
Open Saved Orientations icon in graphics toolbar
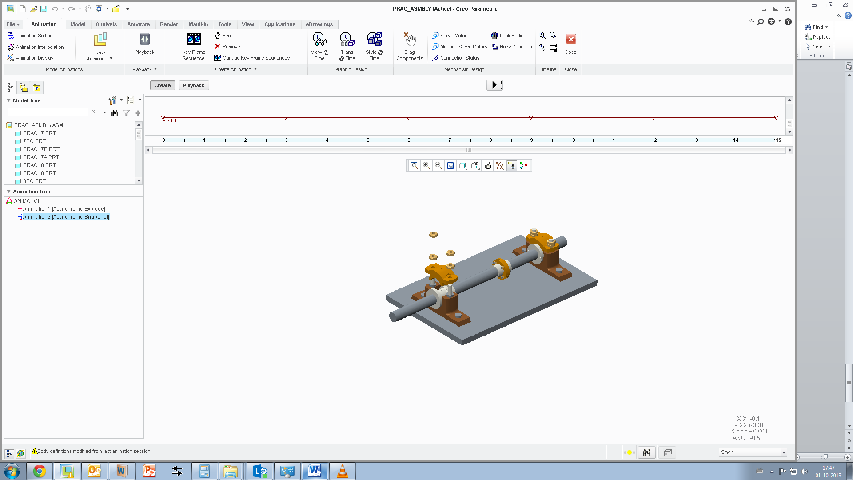click(x=475, y=165)
